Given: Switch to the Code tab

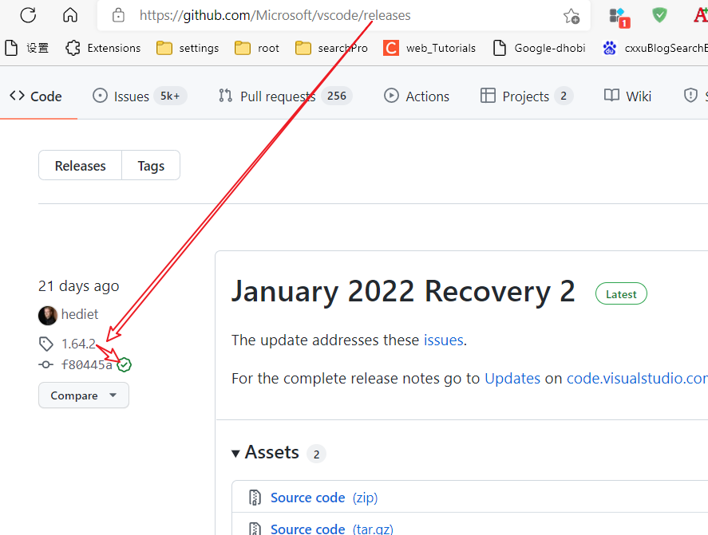Looking at the screenshot, I should [36, 96].
